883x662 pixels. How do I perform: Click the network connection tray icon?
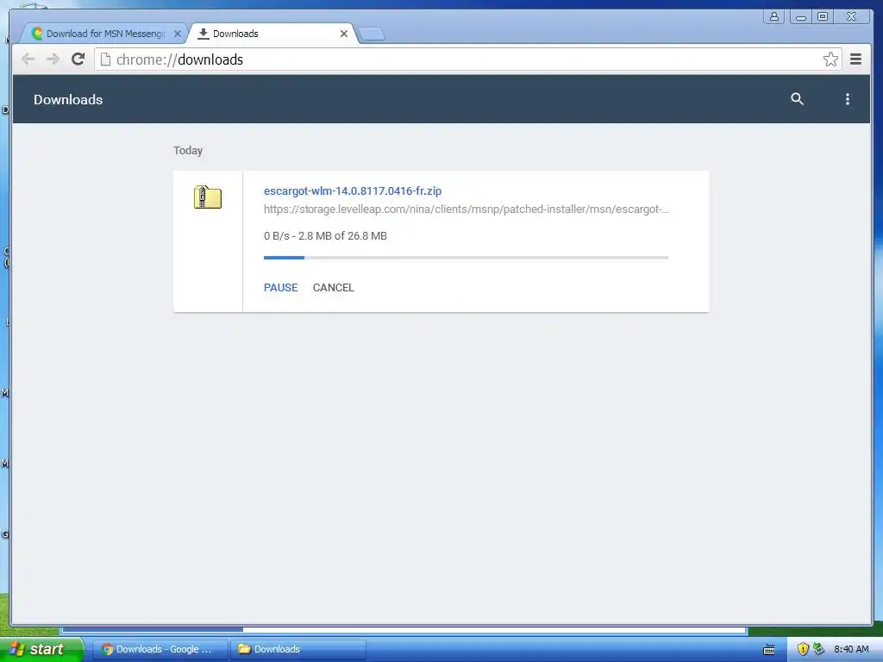coord(819,649)
